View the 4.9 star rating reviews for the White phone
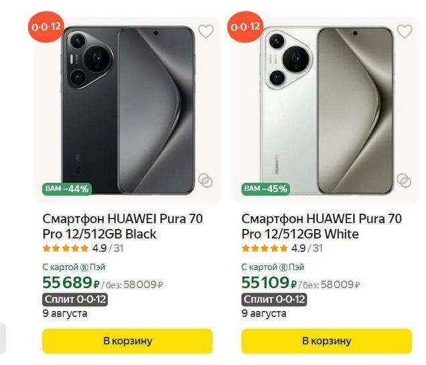The width and height of the screenshot is (426, 365). [282, 248]
